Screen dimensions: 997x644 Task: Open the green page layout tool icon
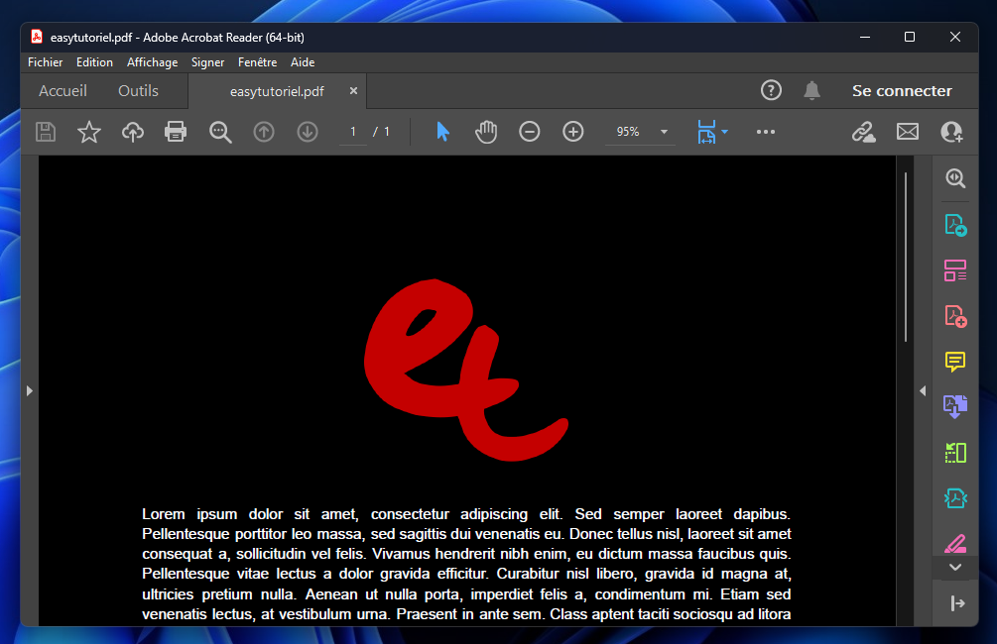pos(955,453)
